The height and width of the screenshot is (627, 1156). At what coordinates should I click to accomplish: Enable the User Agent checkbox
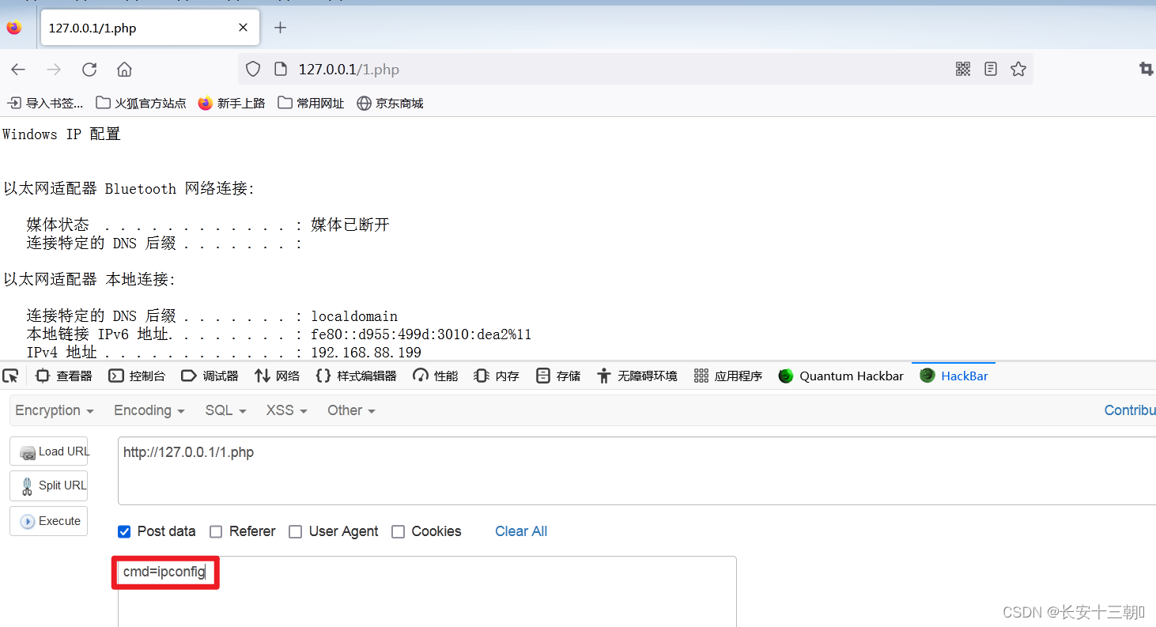296,532
